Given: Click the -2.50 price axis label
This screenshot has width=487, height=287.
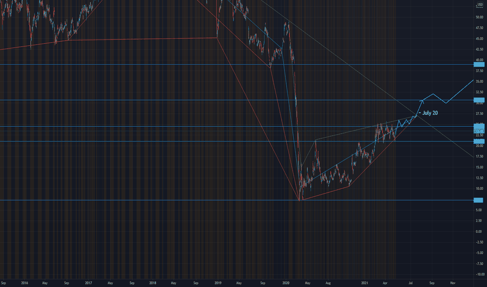Looking at the screenshot, I should pos(479,242).
